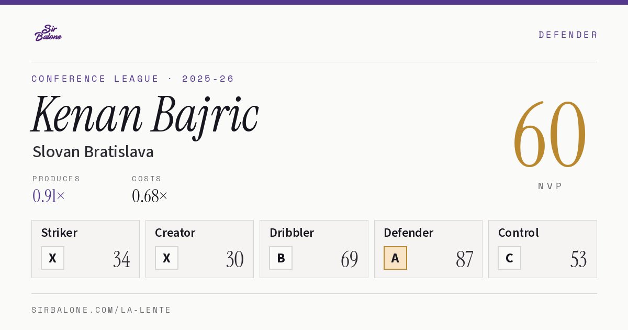628x330 pixels.
Task: Click the Dribbler score 69
Action: tap(350, 259)
